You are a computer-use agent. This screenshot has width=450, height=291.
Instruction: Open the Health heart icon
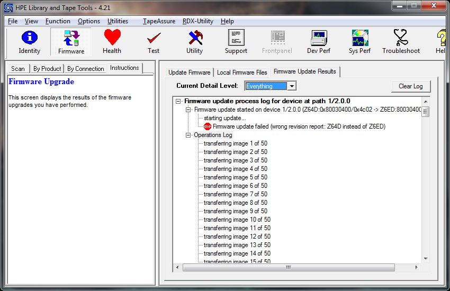pos(112,42)
